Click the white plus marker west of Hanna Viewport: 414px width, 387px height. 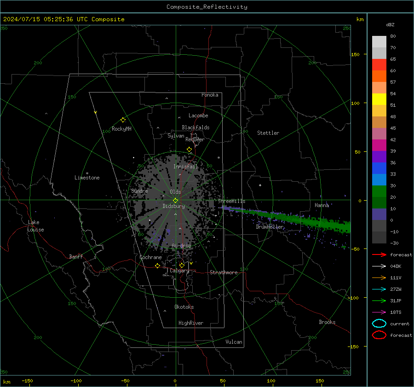click(x=260, y=185)
